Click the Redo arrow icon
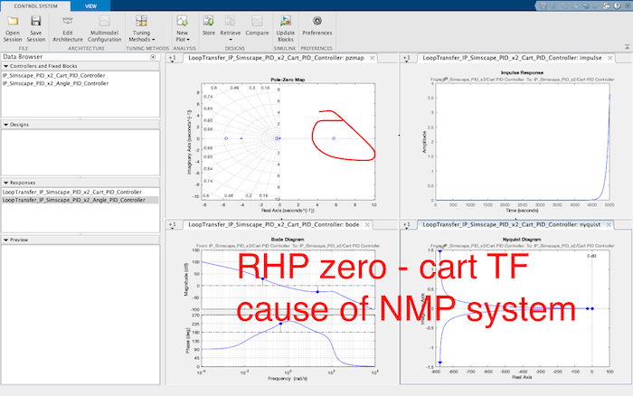Viewport: 633px width, 396px height. point(596,5)
